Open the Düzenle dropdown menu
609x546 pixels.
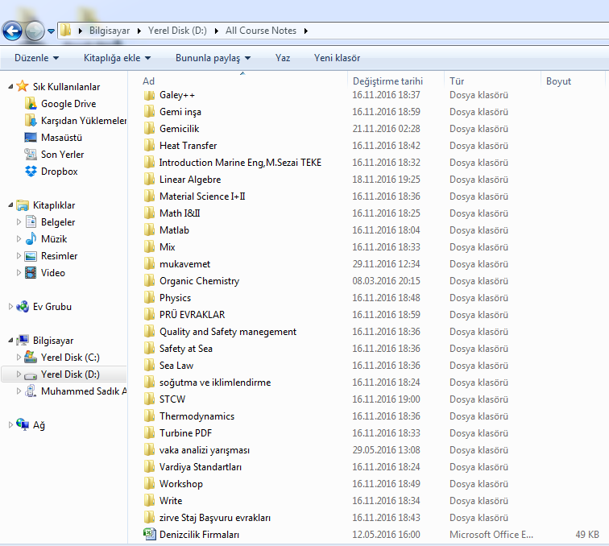coord(36,58)
